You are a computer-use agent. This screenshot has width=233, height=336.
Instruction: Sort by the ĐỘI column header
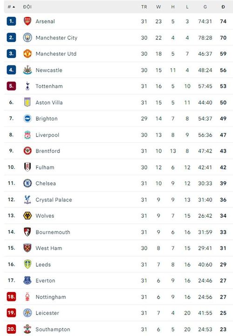tap(27, 7)
